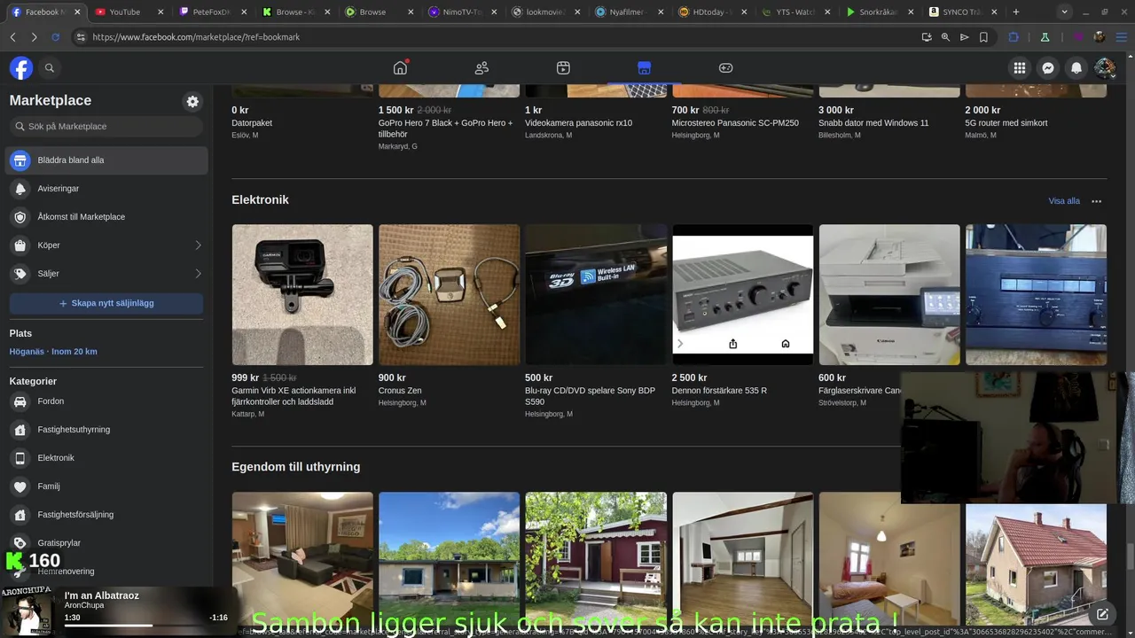Viewport: 1135px width, 638px height.
Task: Open Cronus Zen listing image
Action: (449, 294)
